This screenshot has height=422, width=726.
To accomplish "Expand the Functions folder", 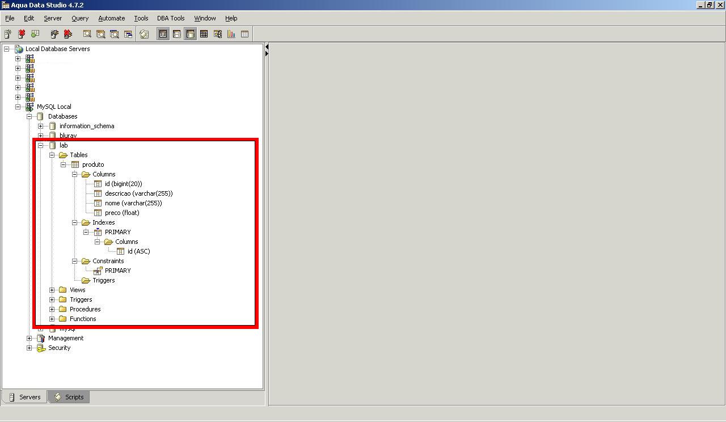I will 52,319.
